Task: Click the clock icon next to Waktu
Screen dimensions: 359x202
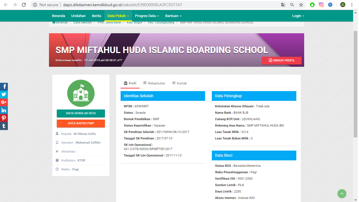Action: pyautogui.click(x=58, y=169)
